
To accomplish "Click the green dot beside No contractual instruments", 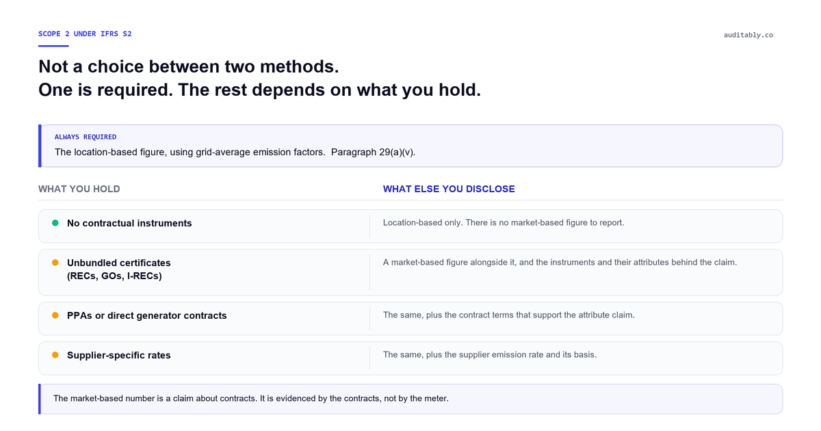I will 55,223.
